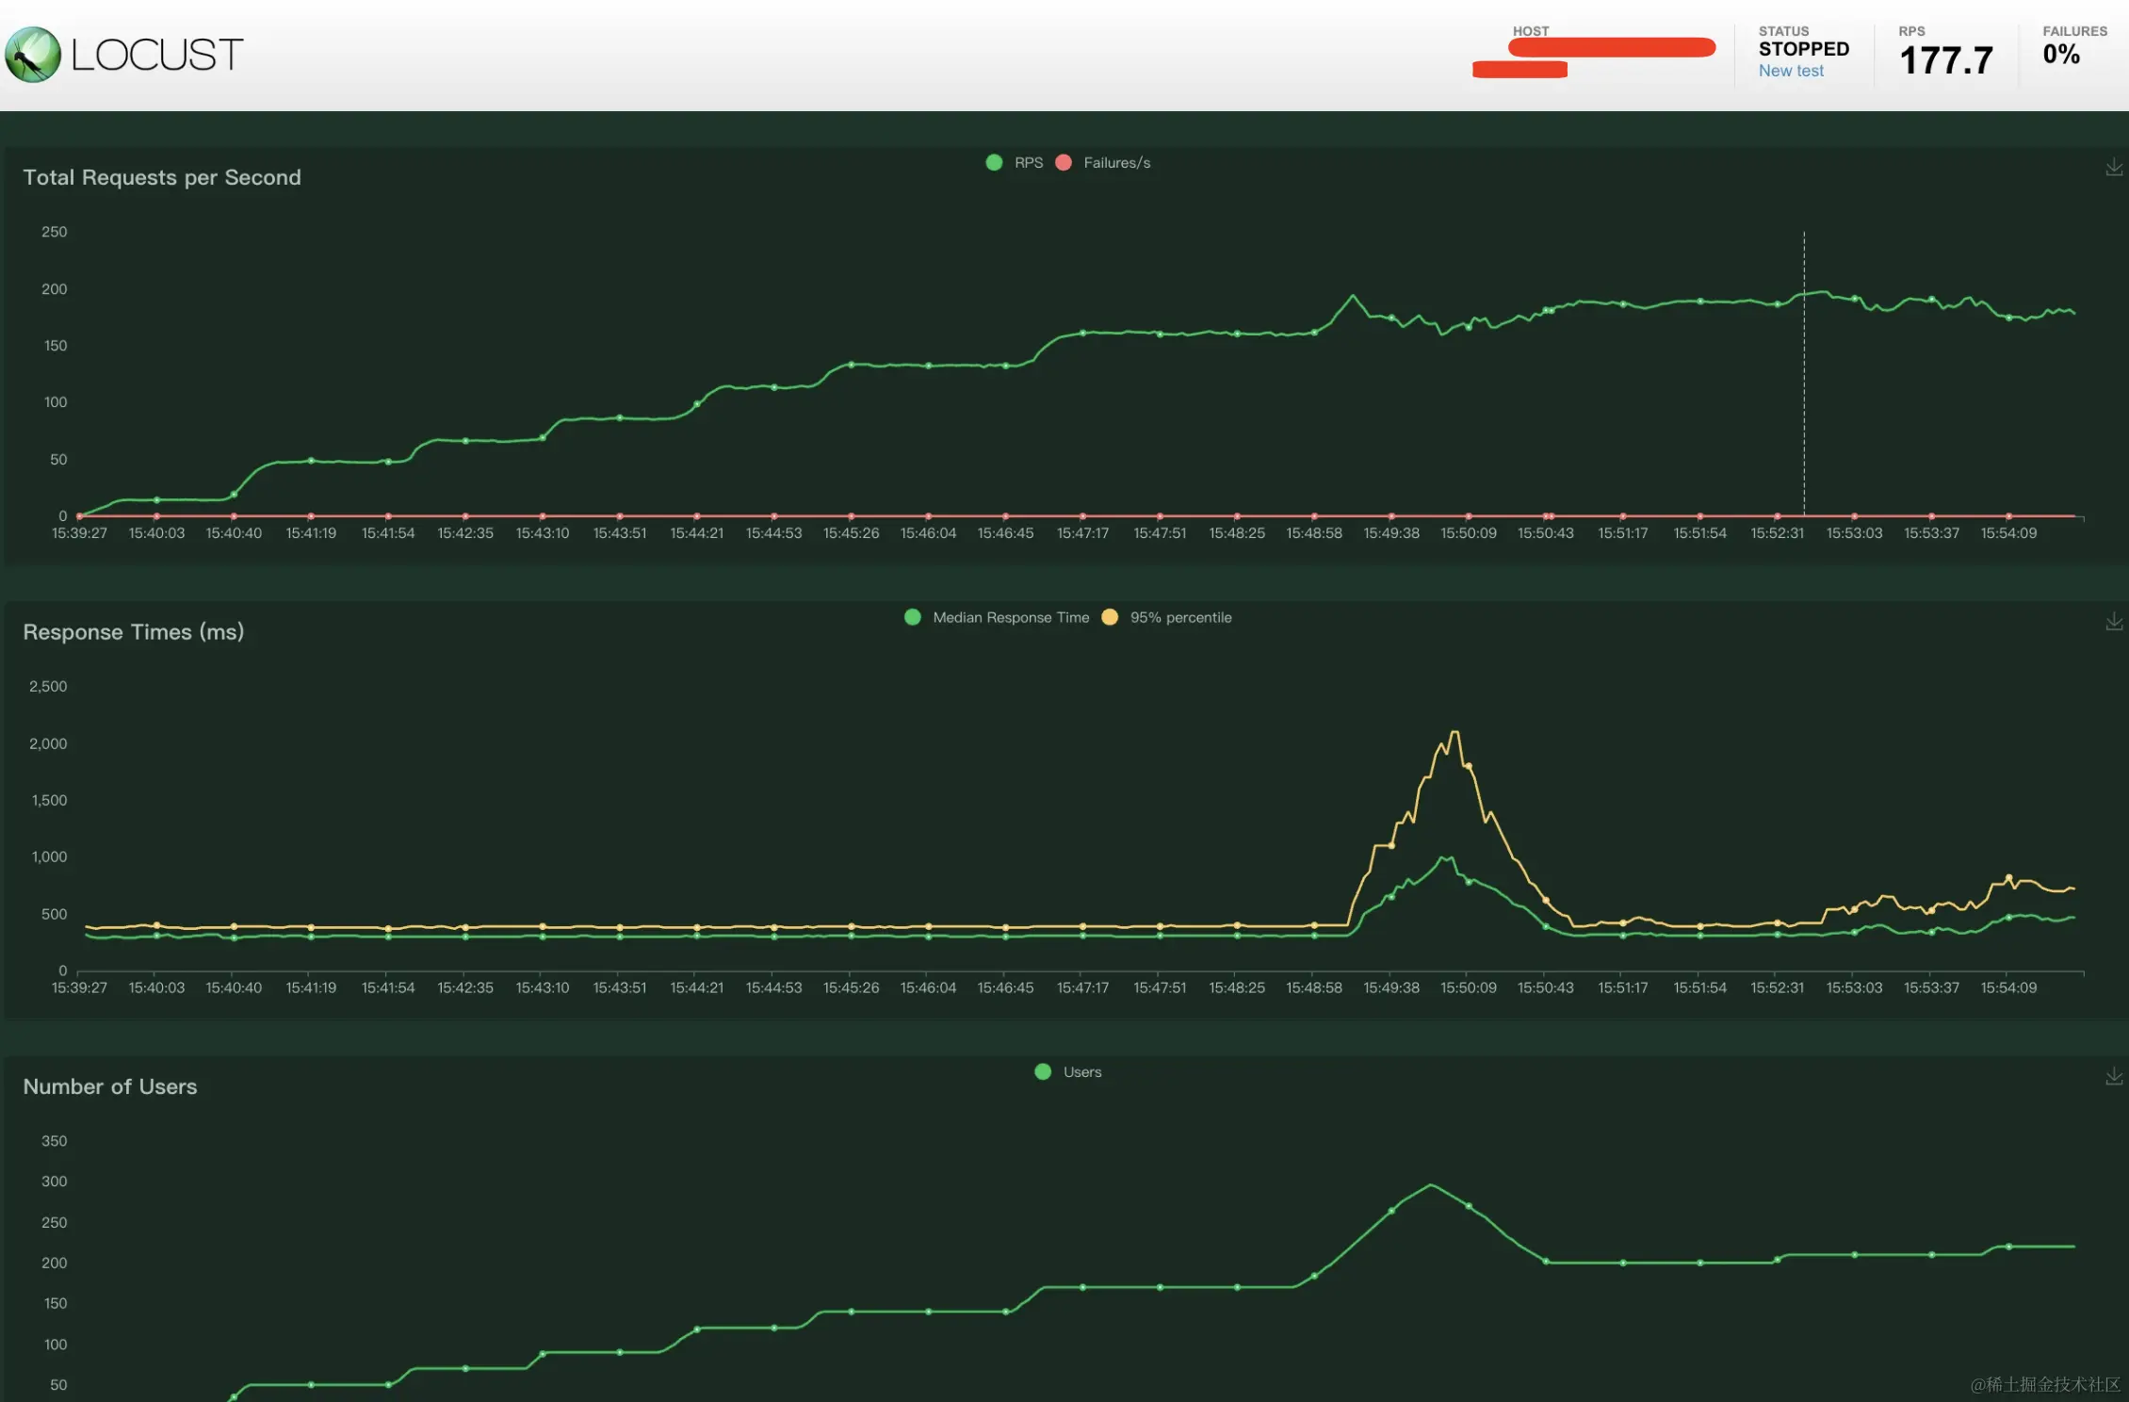
Task: Click the red Failures/s legend dot
Action: (x=1064, y=163)
